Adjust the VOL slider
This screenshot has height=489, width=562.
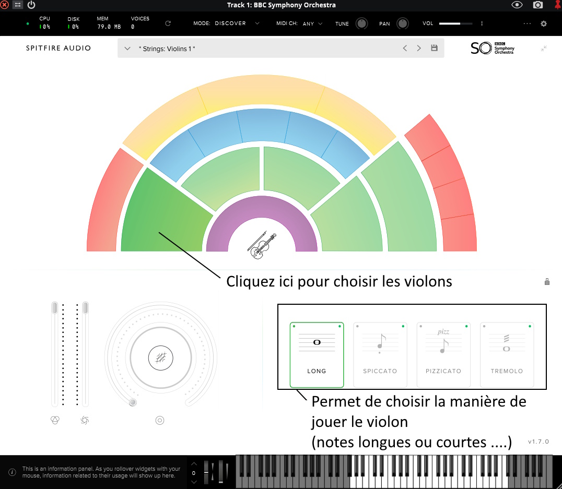[455, 23]
